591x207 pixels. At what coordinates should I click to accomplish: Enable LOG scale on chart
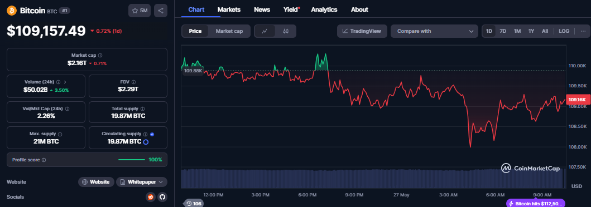(x=564, y=31)
